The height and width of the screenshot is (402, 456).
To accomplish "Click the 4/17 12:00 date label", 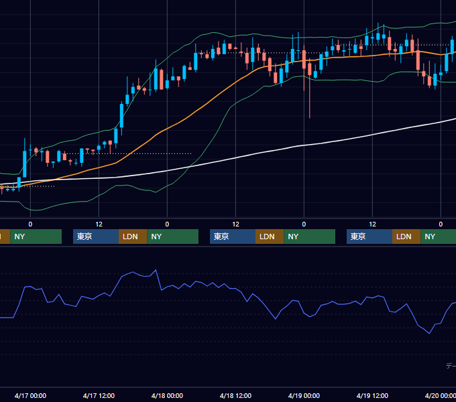I will pos(99,395).
